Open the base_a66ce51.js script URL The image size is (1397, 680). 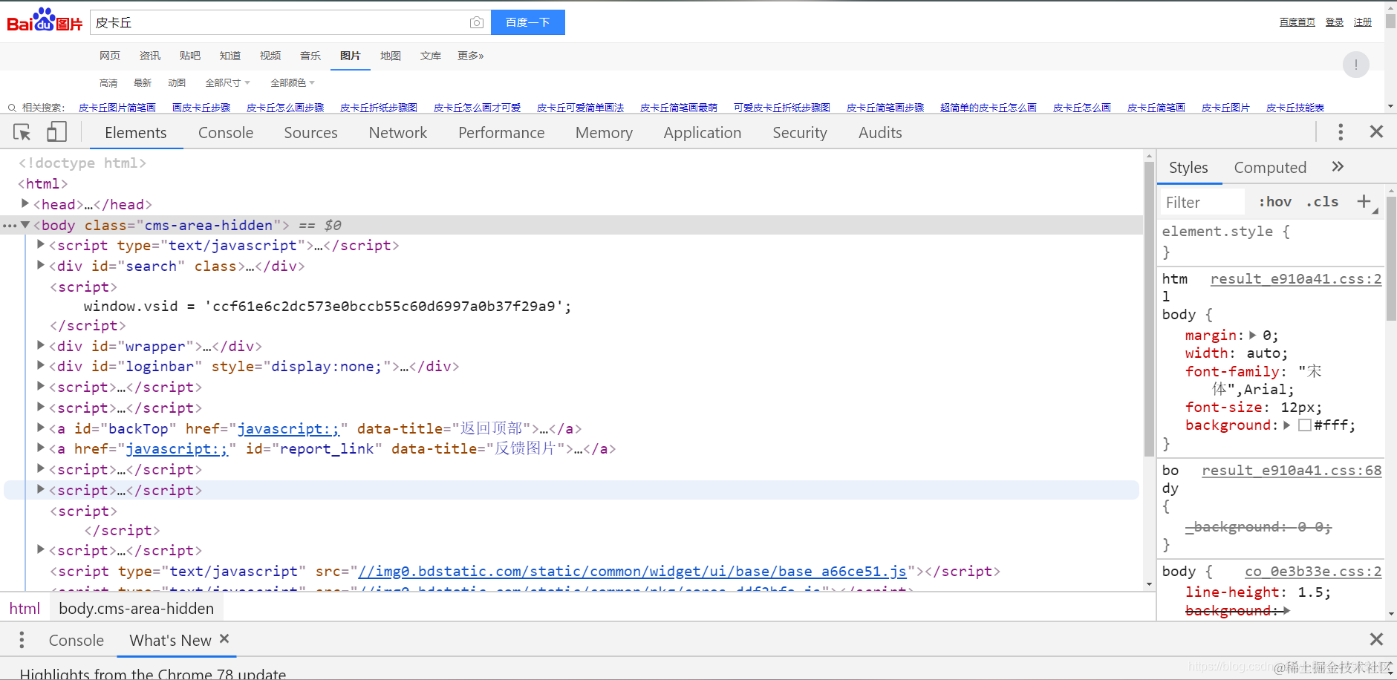point(632,571)
